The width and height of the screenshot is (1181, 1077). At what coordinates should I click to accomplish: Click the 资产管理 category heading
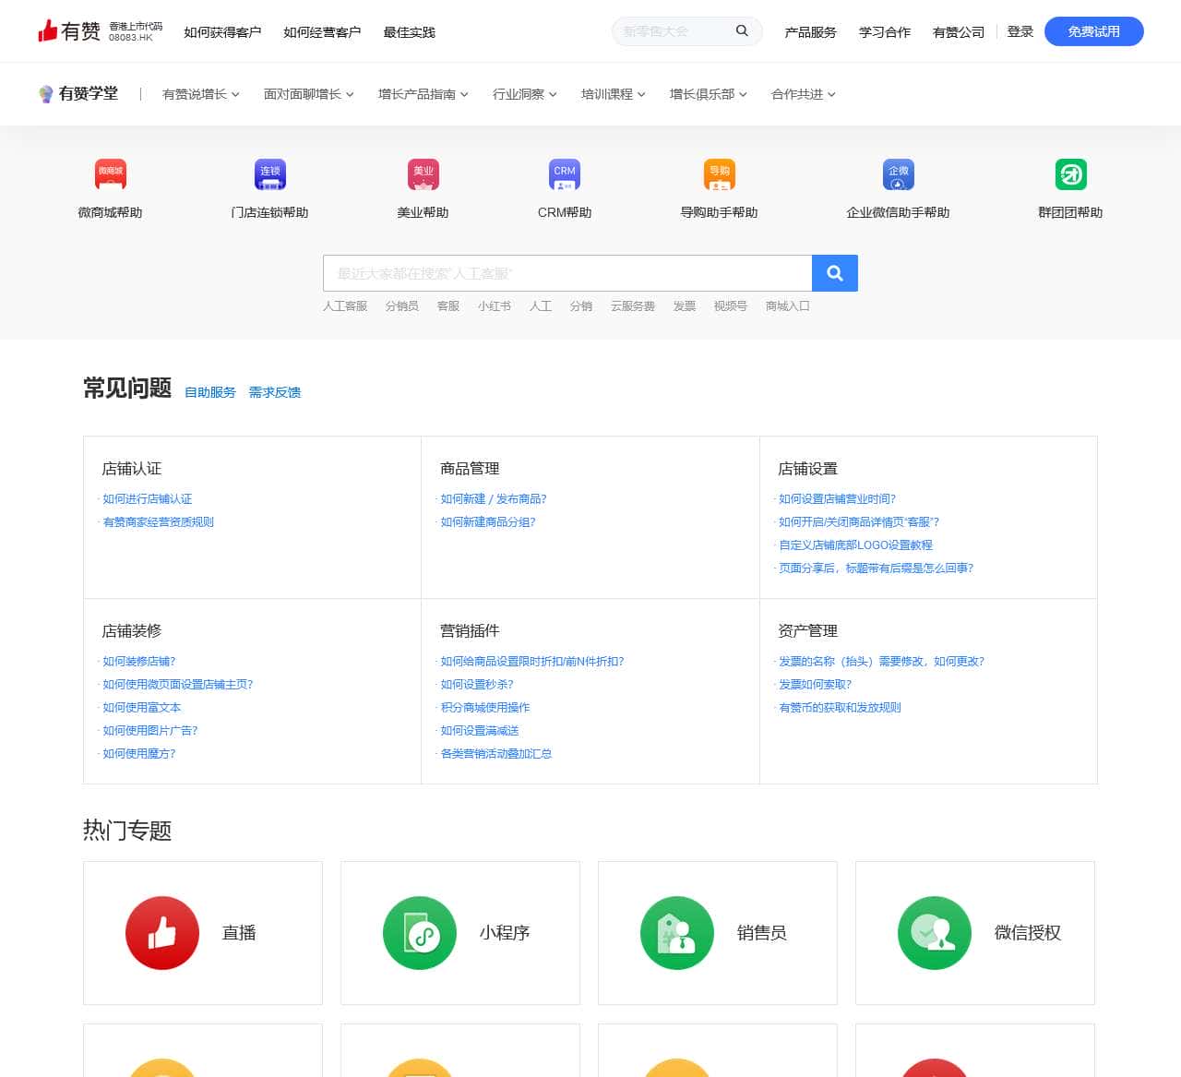808,631
